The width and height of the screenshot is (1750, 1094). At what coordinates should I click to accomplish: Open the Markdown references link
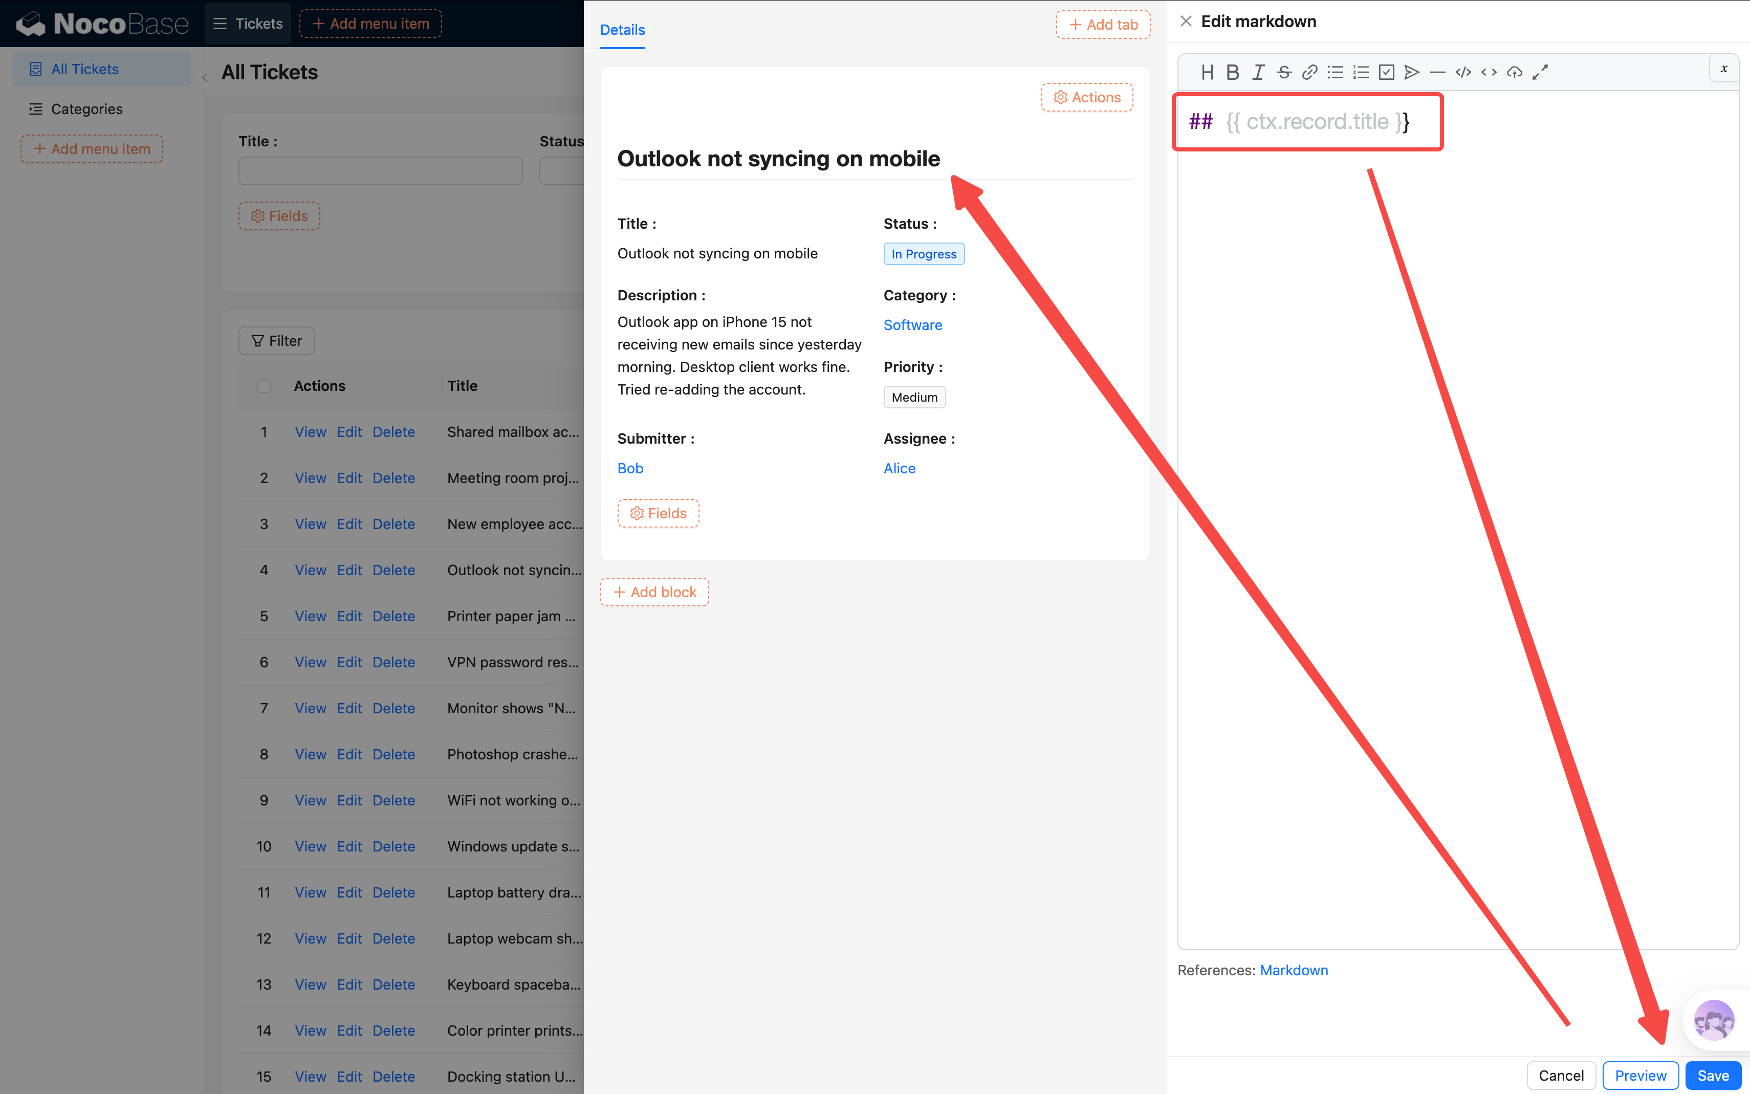coord(1294,970)
